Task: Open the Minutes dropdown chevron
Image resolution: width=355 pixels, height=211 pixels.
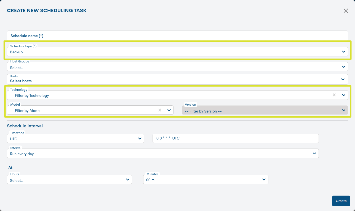Action: point(264,179)
